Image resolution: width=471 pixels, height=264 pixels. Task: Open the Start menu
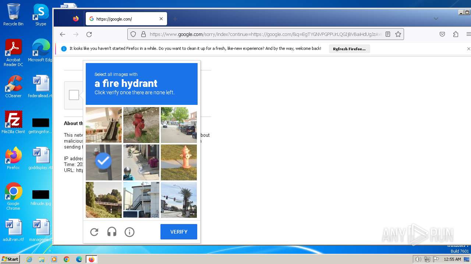coord(10,259)
